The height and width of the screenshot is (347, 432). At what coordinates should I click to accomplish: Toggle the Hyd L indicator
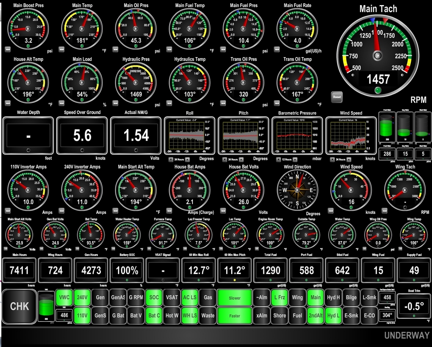coord(333,316)
